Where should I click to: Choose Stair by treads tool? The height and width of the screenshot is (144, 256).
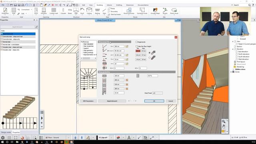[114, 14]
